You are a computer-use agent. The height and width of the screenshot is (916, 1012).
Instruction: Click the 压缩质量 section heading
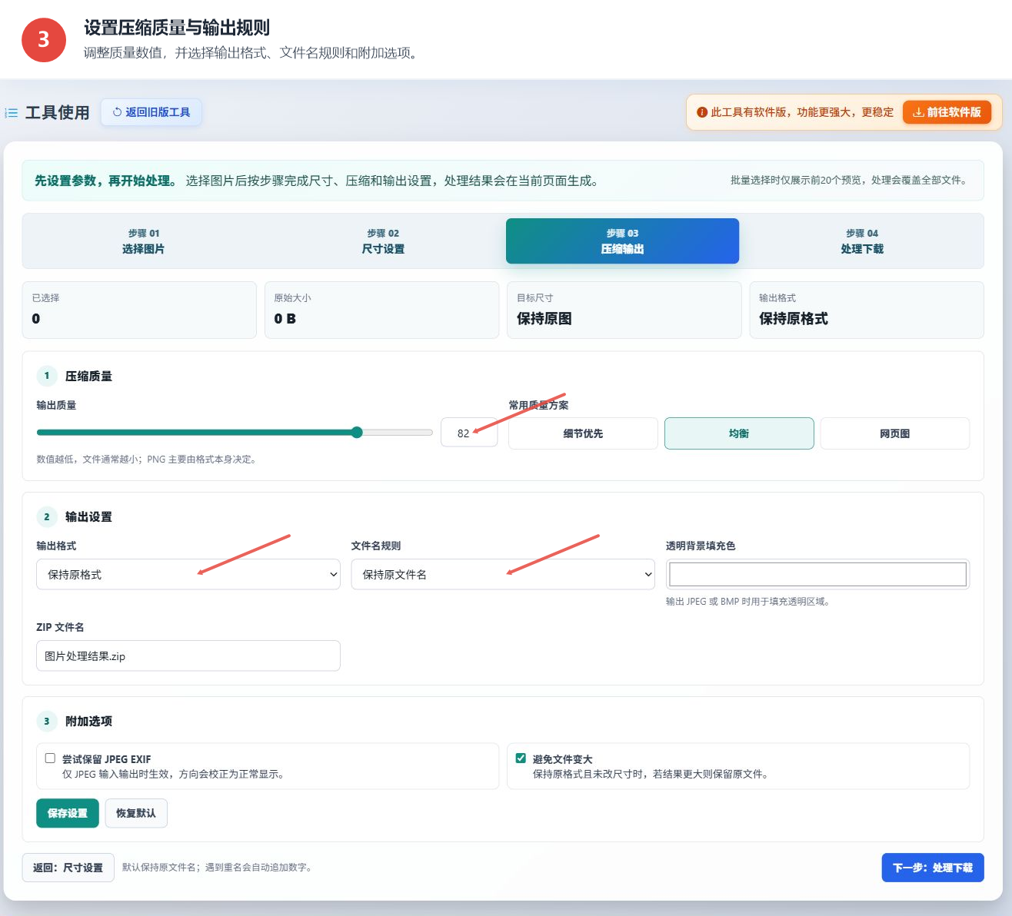(88, 376)
